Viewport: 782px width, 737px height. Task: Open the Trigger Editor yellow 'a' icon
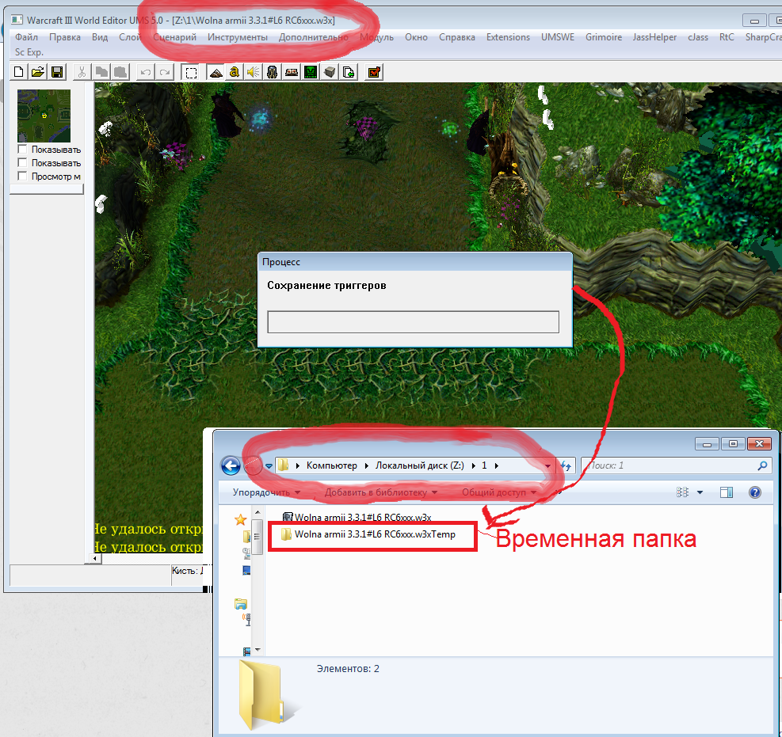pos(234,72)
